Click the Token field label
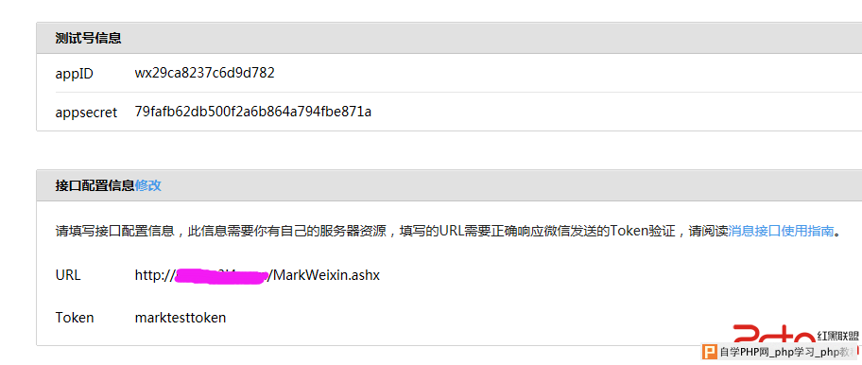The height and width of the screenshot is (365, 862). (x=75, y=317)
